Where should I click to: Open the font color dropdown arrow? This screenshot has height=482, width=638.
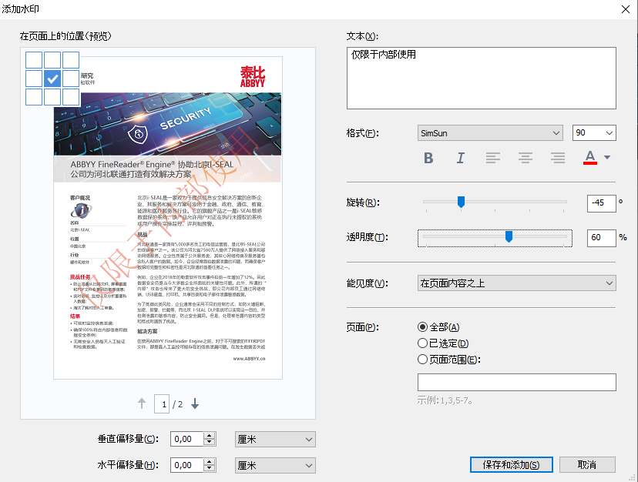(x=607, y=157)
